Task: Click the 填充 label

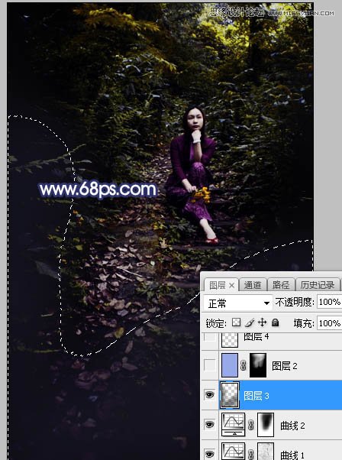Action: (304, 323)
